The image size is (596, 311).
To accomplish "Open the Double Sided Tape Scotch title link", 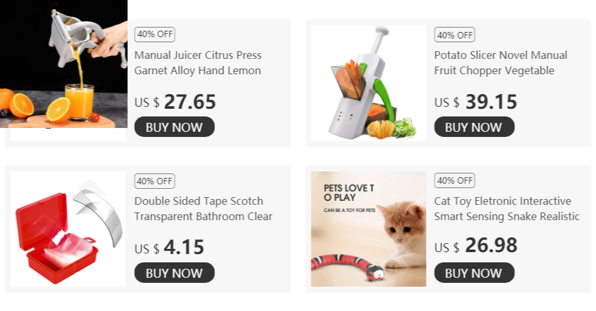I will (x=203, y=209).
